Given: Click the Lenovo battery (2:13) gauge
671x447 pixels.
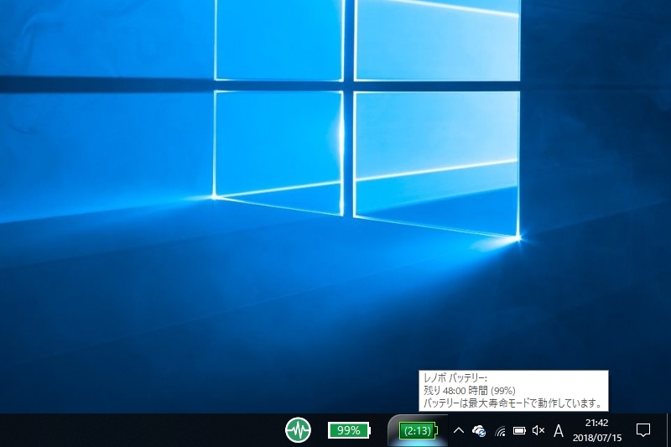Looking at the screenshot, I should 419,431.
